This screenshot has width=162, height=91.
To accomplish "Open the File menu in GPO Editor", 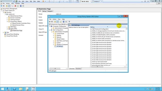I will [50, 19].
